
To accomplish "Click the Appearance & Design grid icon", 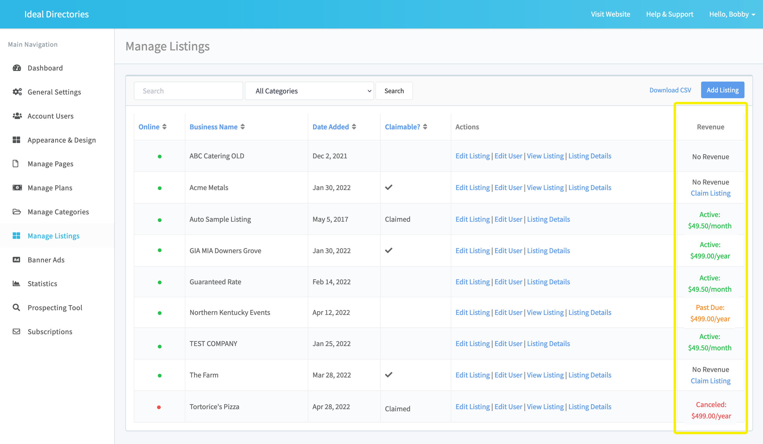I will [x=16, y=140].
